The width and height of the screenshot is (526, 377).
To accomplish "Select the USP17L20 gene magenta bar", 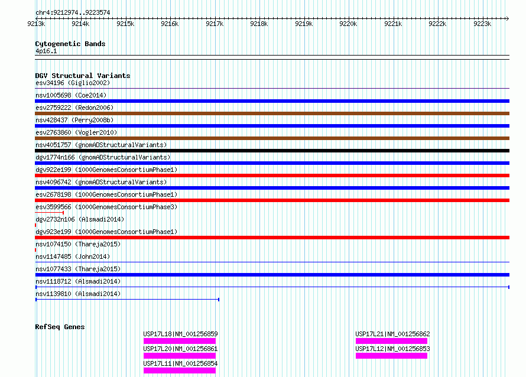I will pos(180,356).
